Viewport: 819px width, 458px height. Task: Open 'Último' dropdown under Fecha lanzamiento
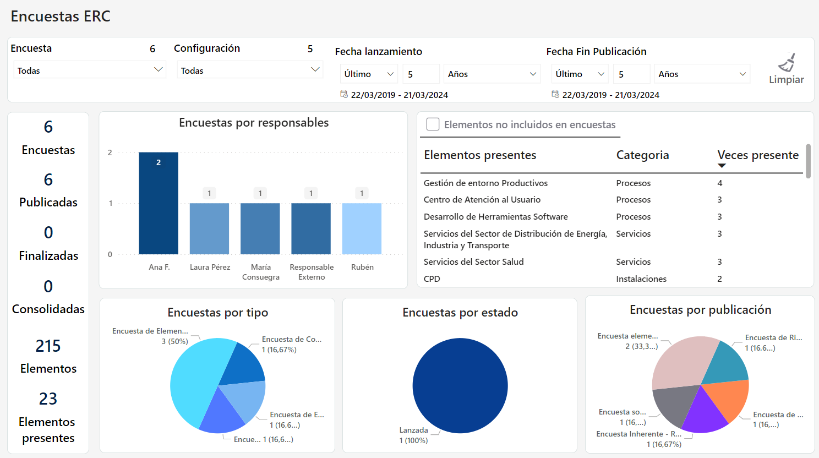click(368, 74)
